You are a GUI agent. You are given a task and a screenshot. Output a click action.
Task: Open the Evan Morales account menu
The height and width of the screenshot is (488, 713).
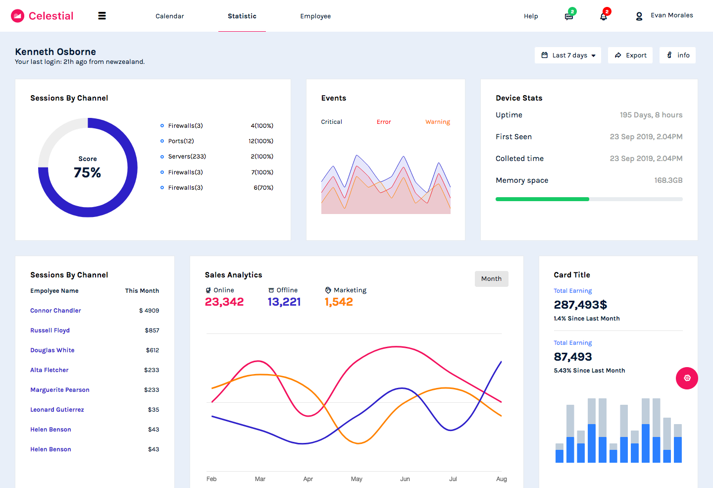pyautogui.click(x=671, y=15)
